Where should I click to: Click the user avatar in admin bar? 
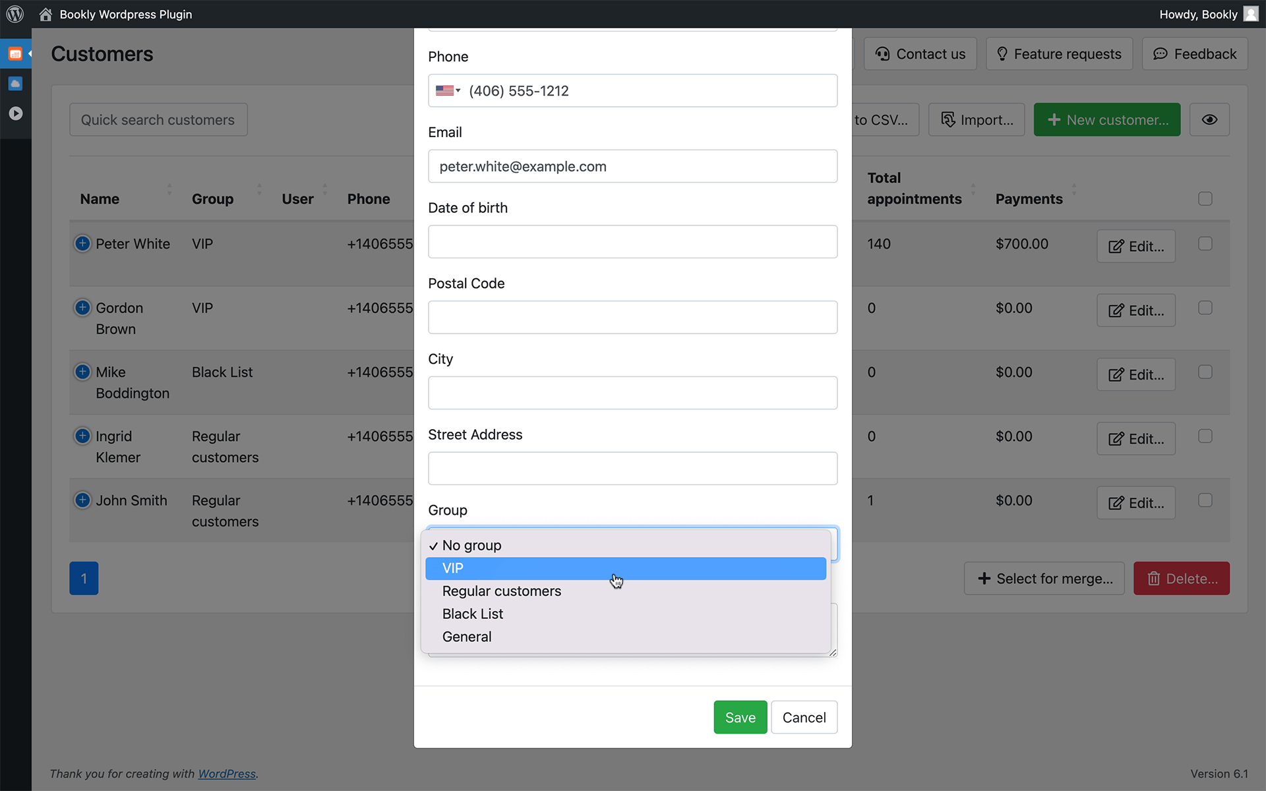click(x=1250, y=14)
